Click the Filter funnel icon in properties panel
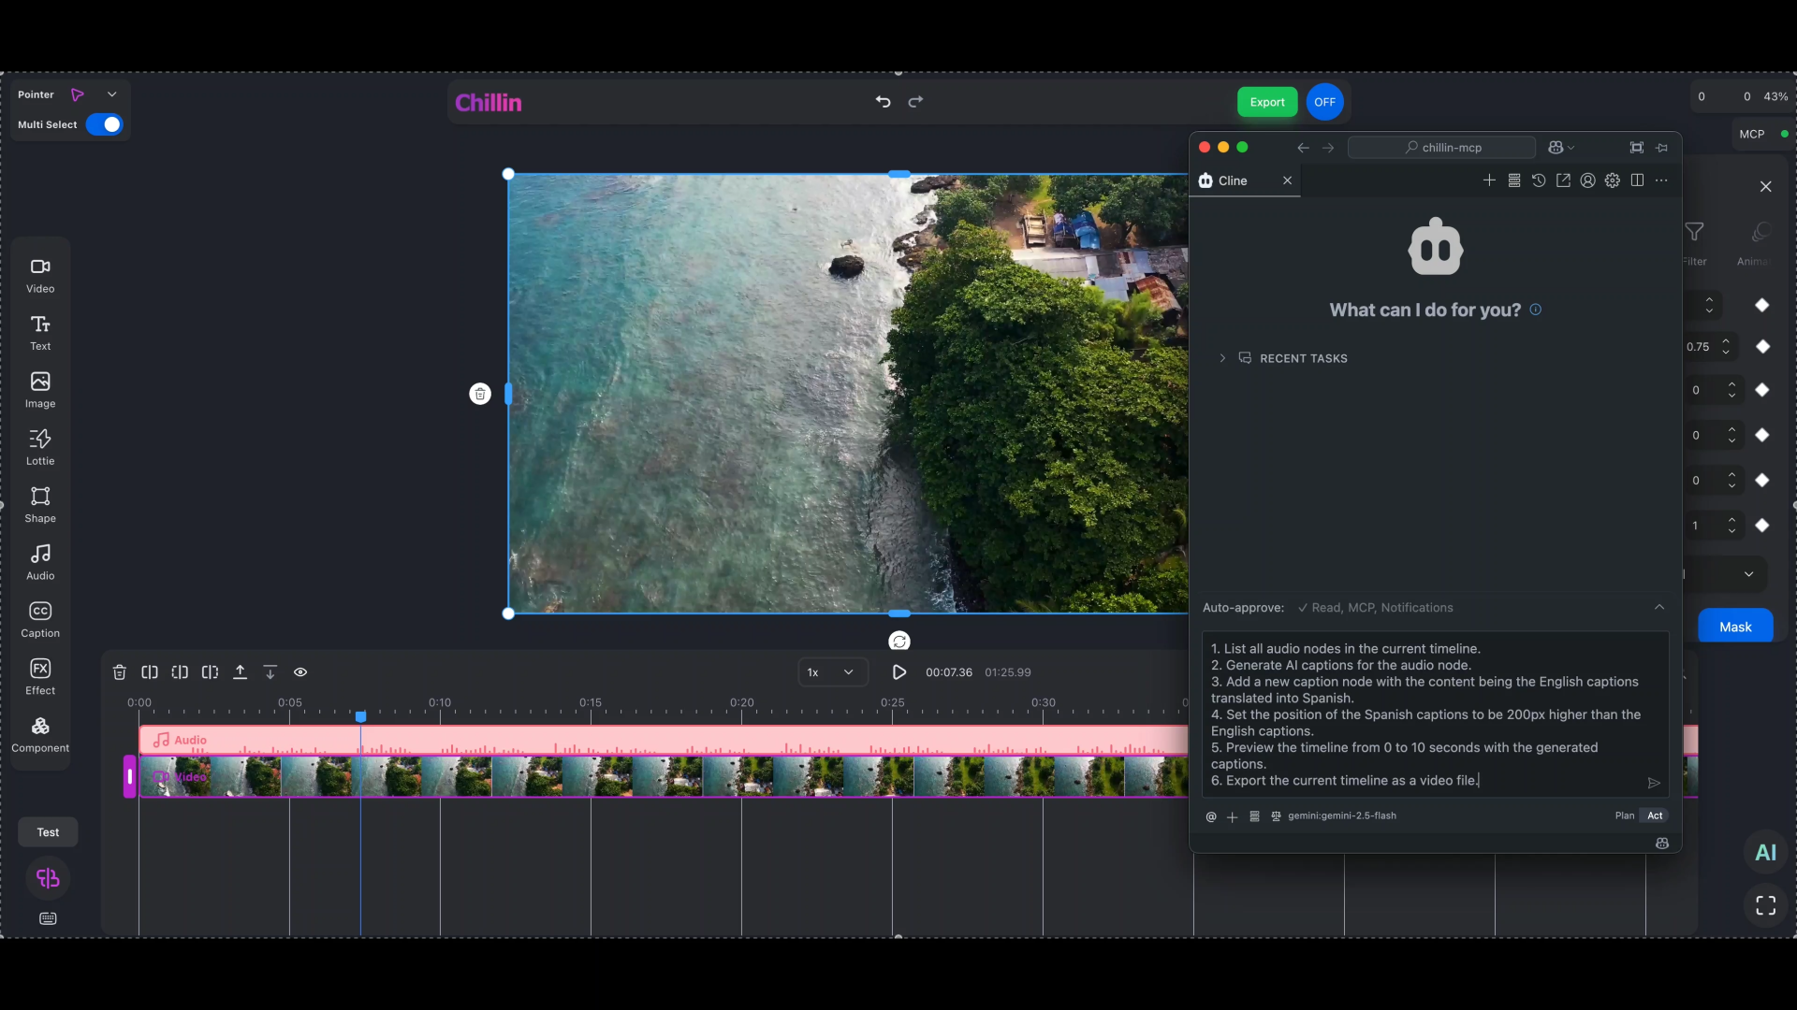Viewport: 1797px width, 1010px height. 1695,232
